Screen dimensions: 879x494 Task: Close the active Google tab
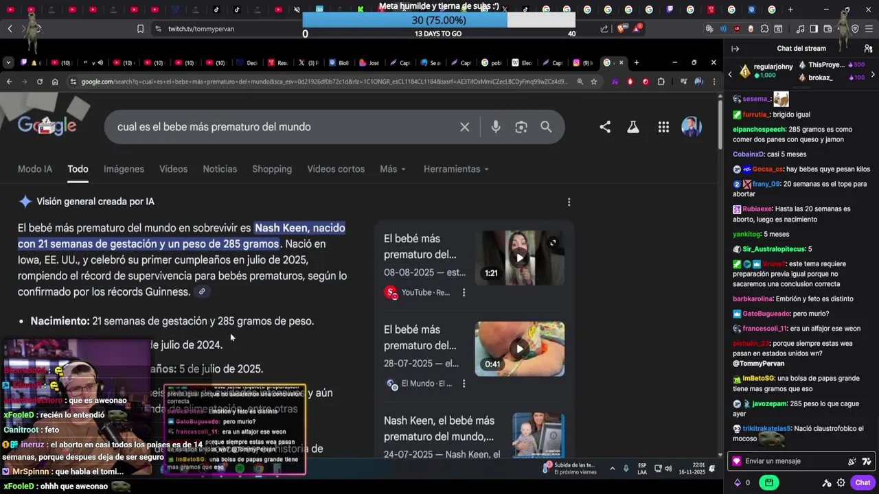tap(621, 62)
